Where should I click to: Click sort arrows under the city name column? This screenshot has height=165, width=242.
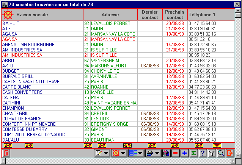point(102,145)
